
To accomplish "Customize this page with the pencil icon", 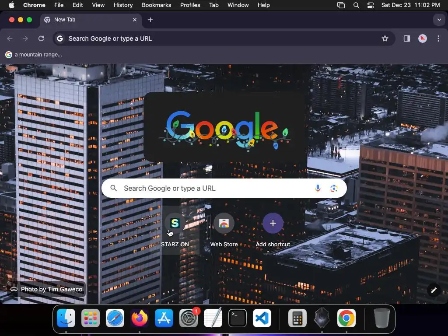I will [x=434, y=290].
